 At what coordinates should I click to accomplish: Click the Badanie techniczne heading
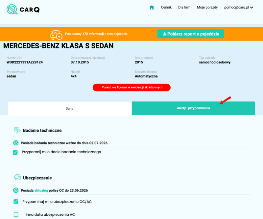[42, 130]
